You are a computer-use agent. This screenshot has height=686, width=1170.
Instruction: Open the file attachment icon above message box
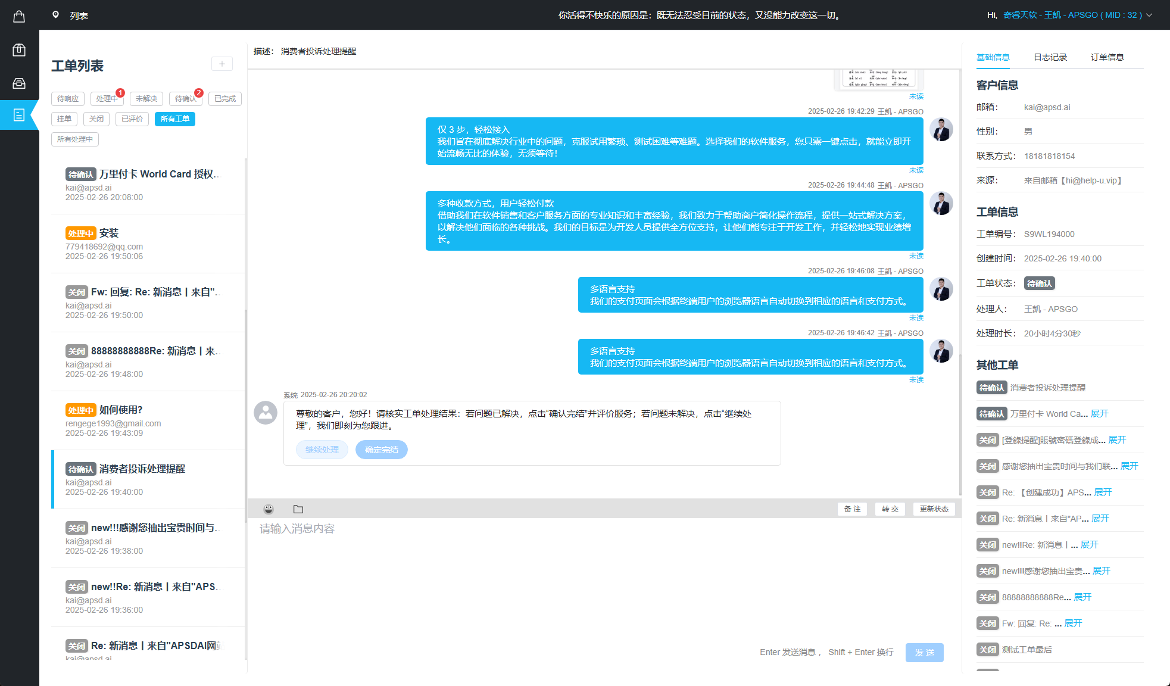click(298, 509)
